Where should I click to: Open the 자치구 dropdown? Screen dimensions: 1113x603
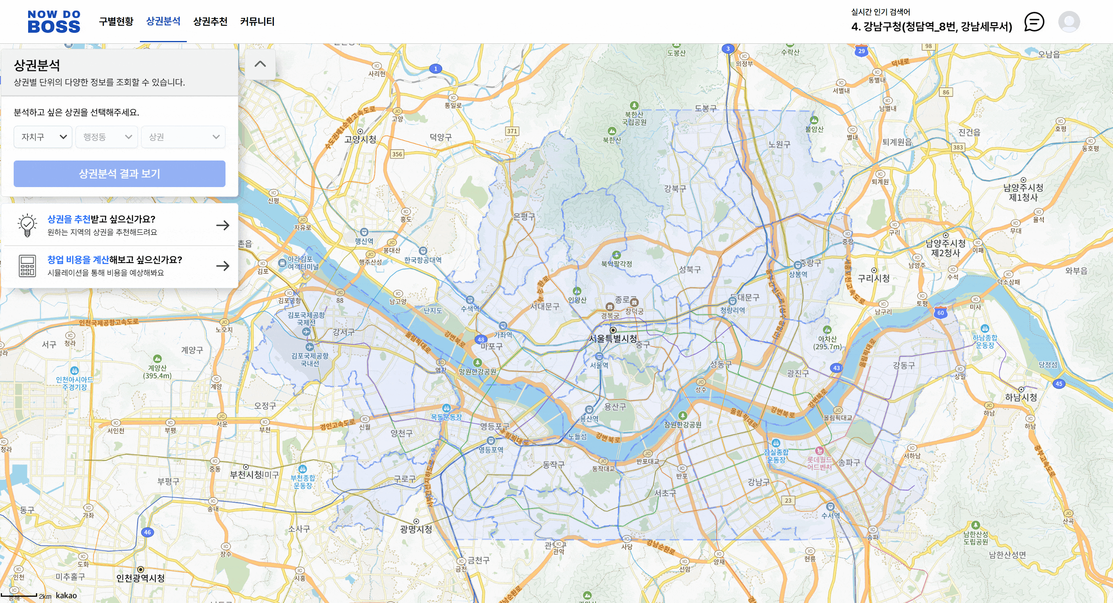43,137
